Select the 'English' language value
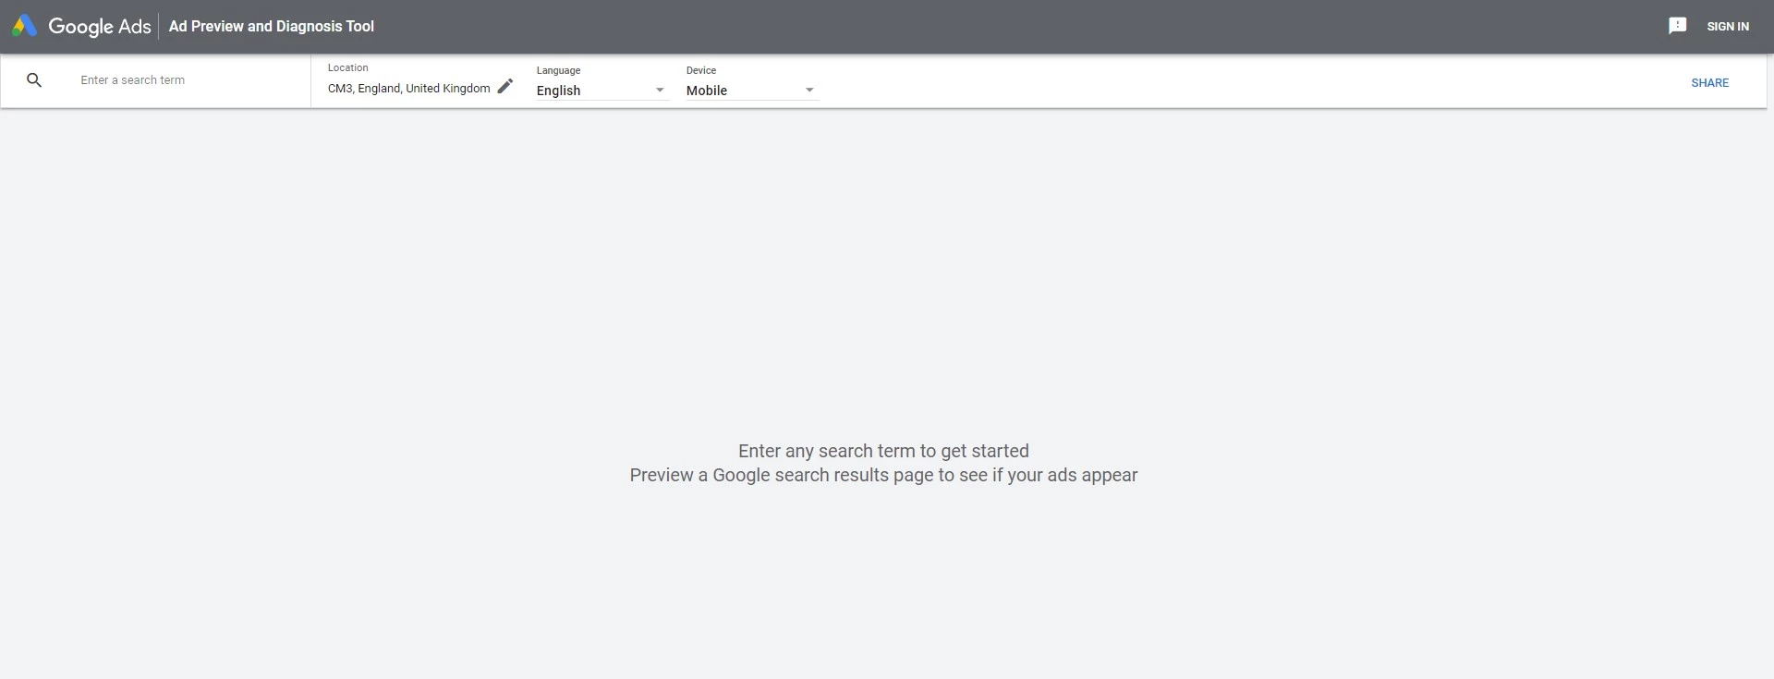 [x=559, y=91]
